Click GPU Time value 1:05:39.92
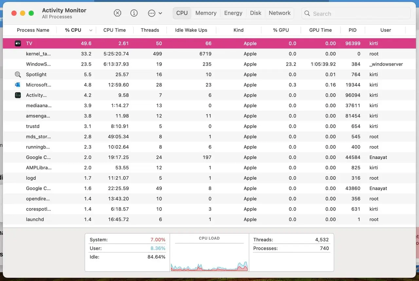 323,64
